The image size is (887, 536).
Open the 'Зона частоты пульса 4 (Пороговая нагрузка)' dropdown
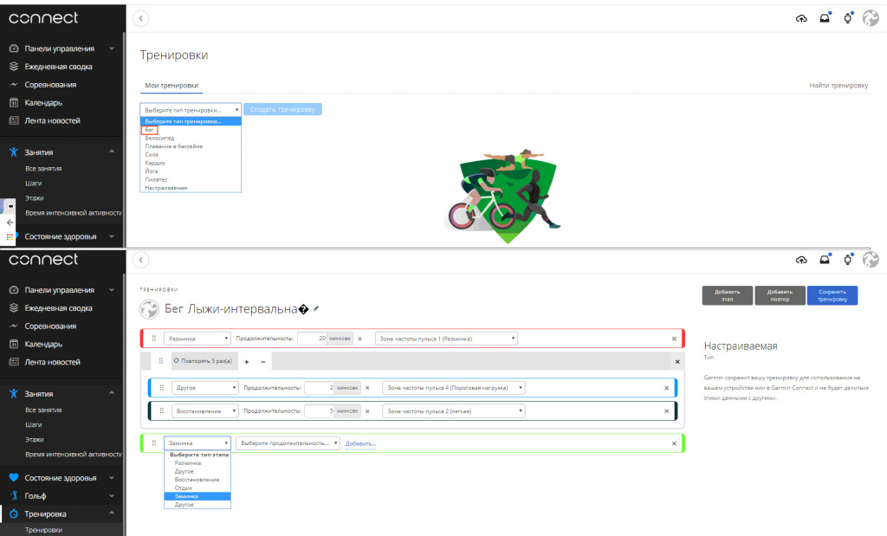454,388
